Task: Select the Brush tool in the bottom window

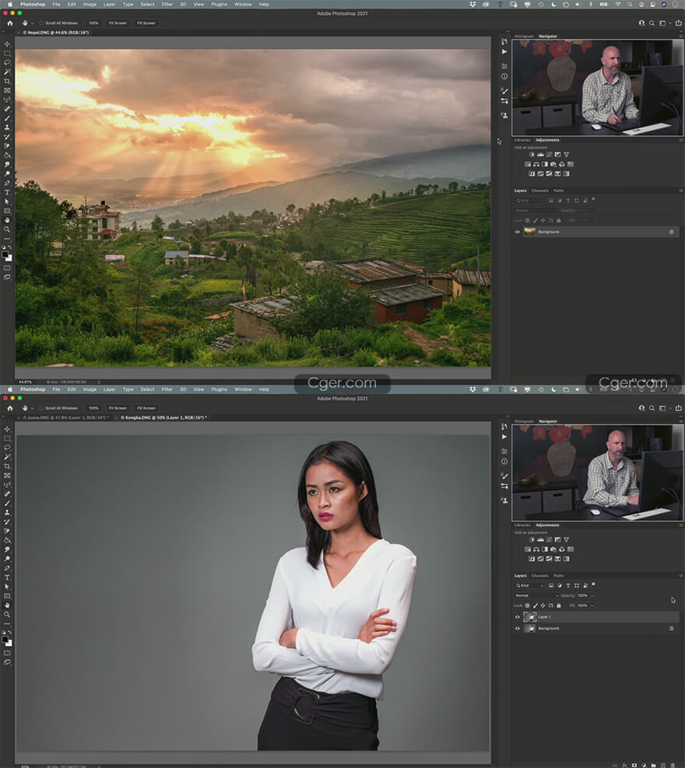Action: click(7, 503)
